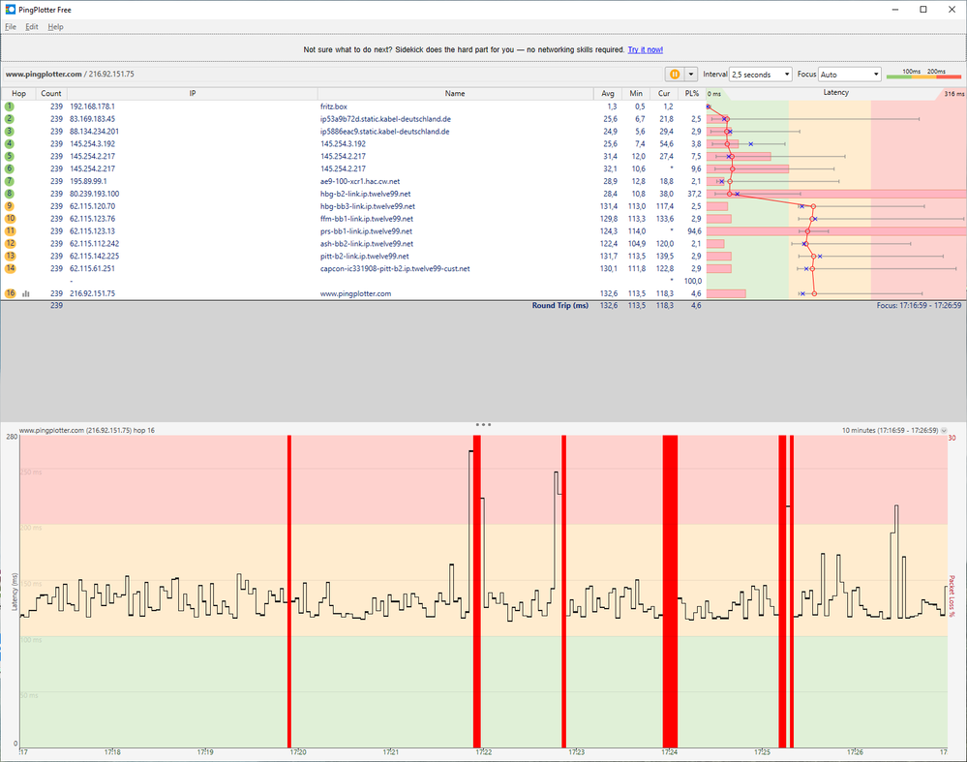Open the Help menu

tap(55, 27)
